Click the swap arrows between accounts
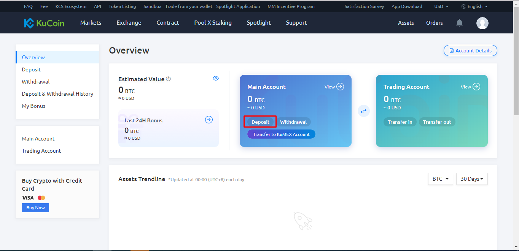 click(x=364, y=111)
